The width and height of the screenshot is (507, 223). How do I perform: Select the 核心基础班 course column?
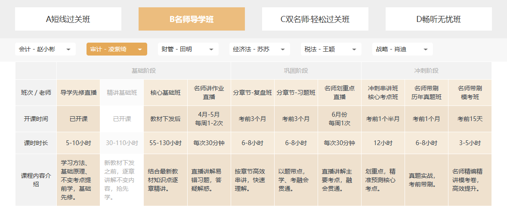[165, 93]
